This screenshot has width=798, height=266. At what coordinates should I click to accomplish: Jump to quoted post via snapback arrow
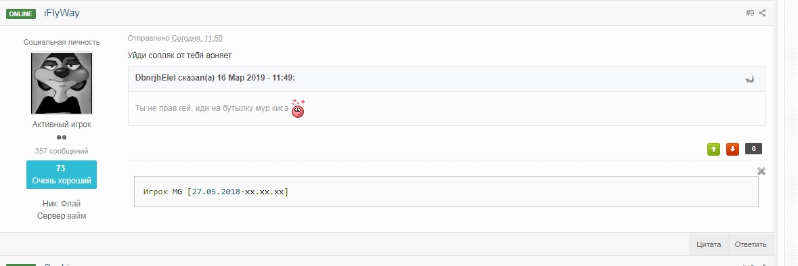(750, 79)
